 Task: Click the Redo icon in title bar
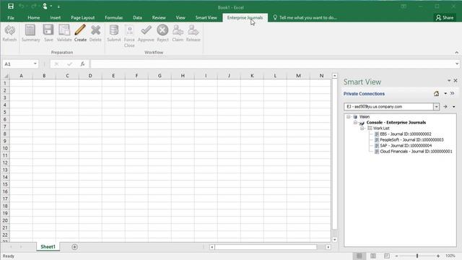click(x=34, y=6)
